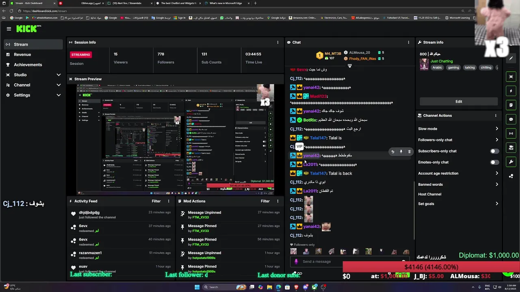520x292 pixels.
Task: Open Slow mode options
Action: tap(458, 129)
